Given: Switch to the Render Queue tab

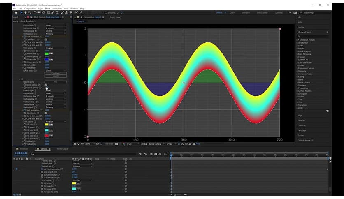Looking at the screenshot, I should [x=63, y=149].
